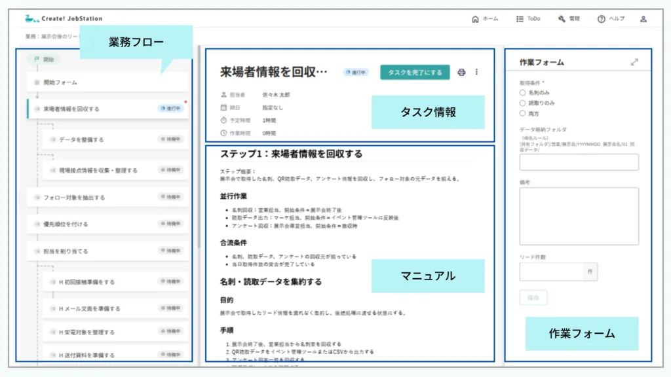Select the 名刺のみ radio option

coord(522,93)
